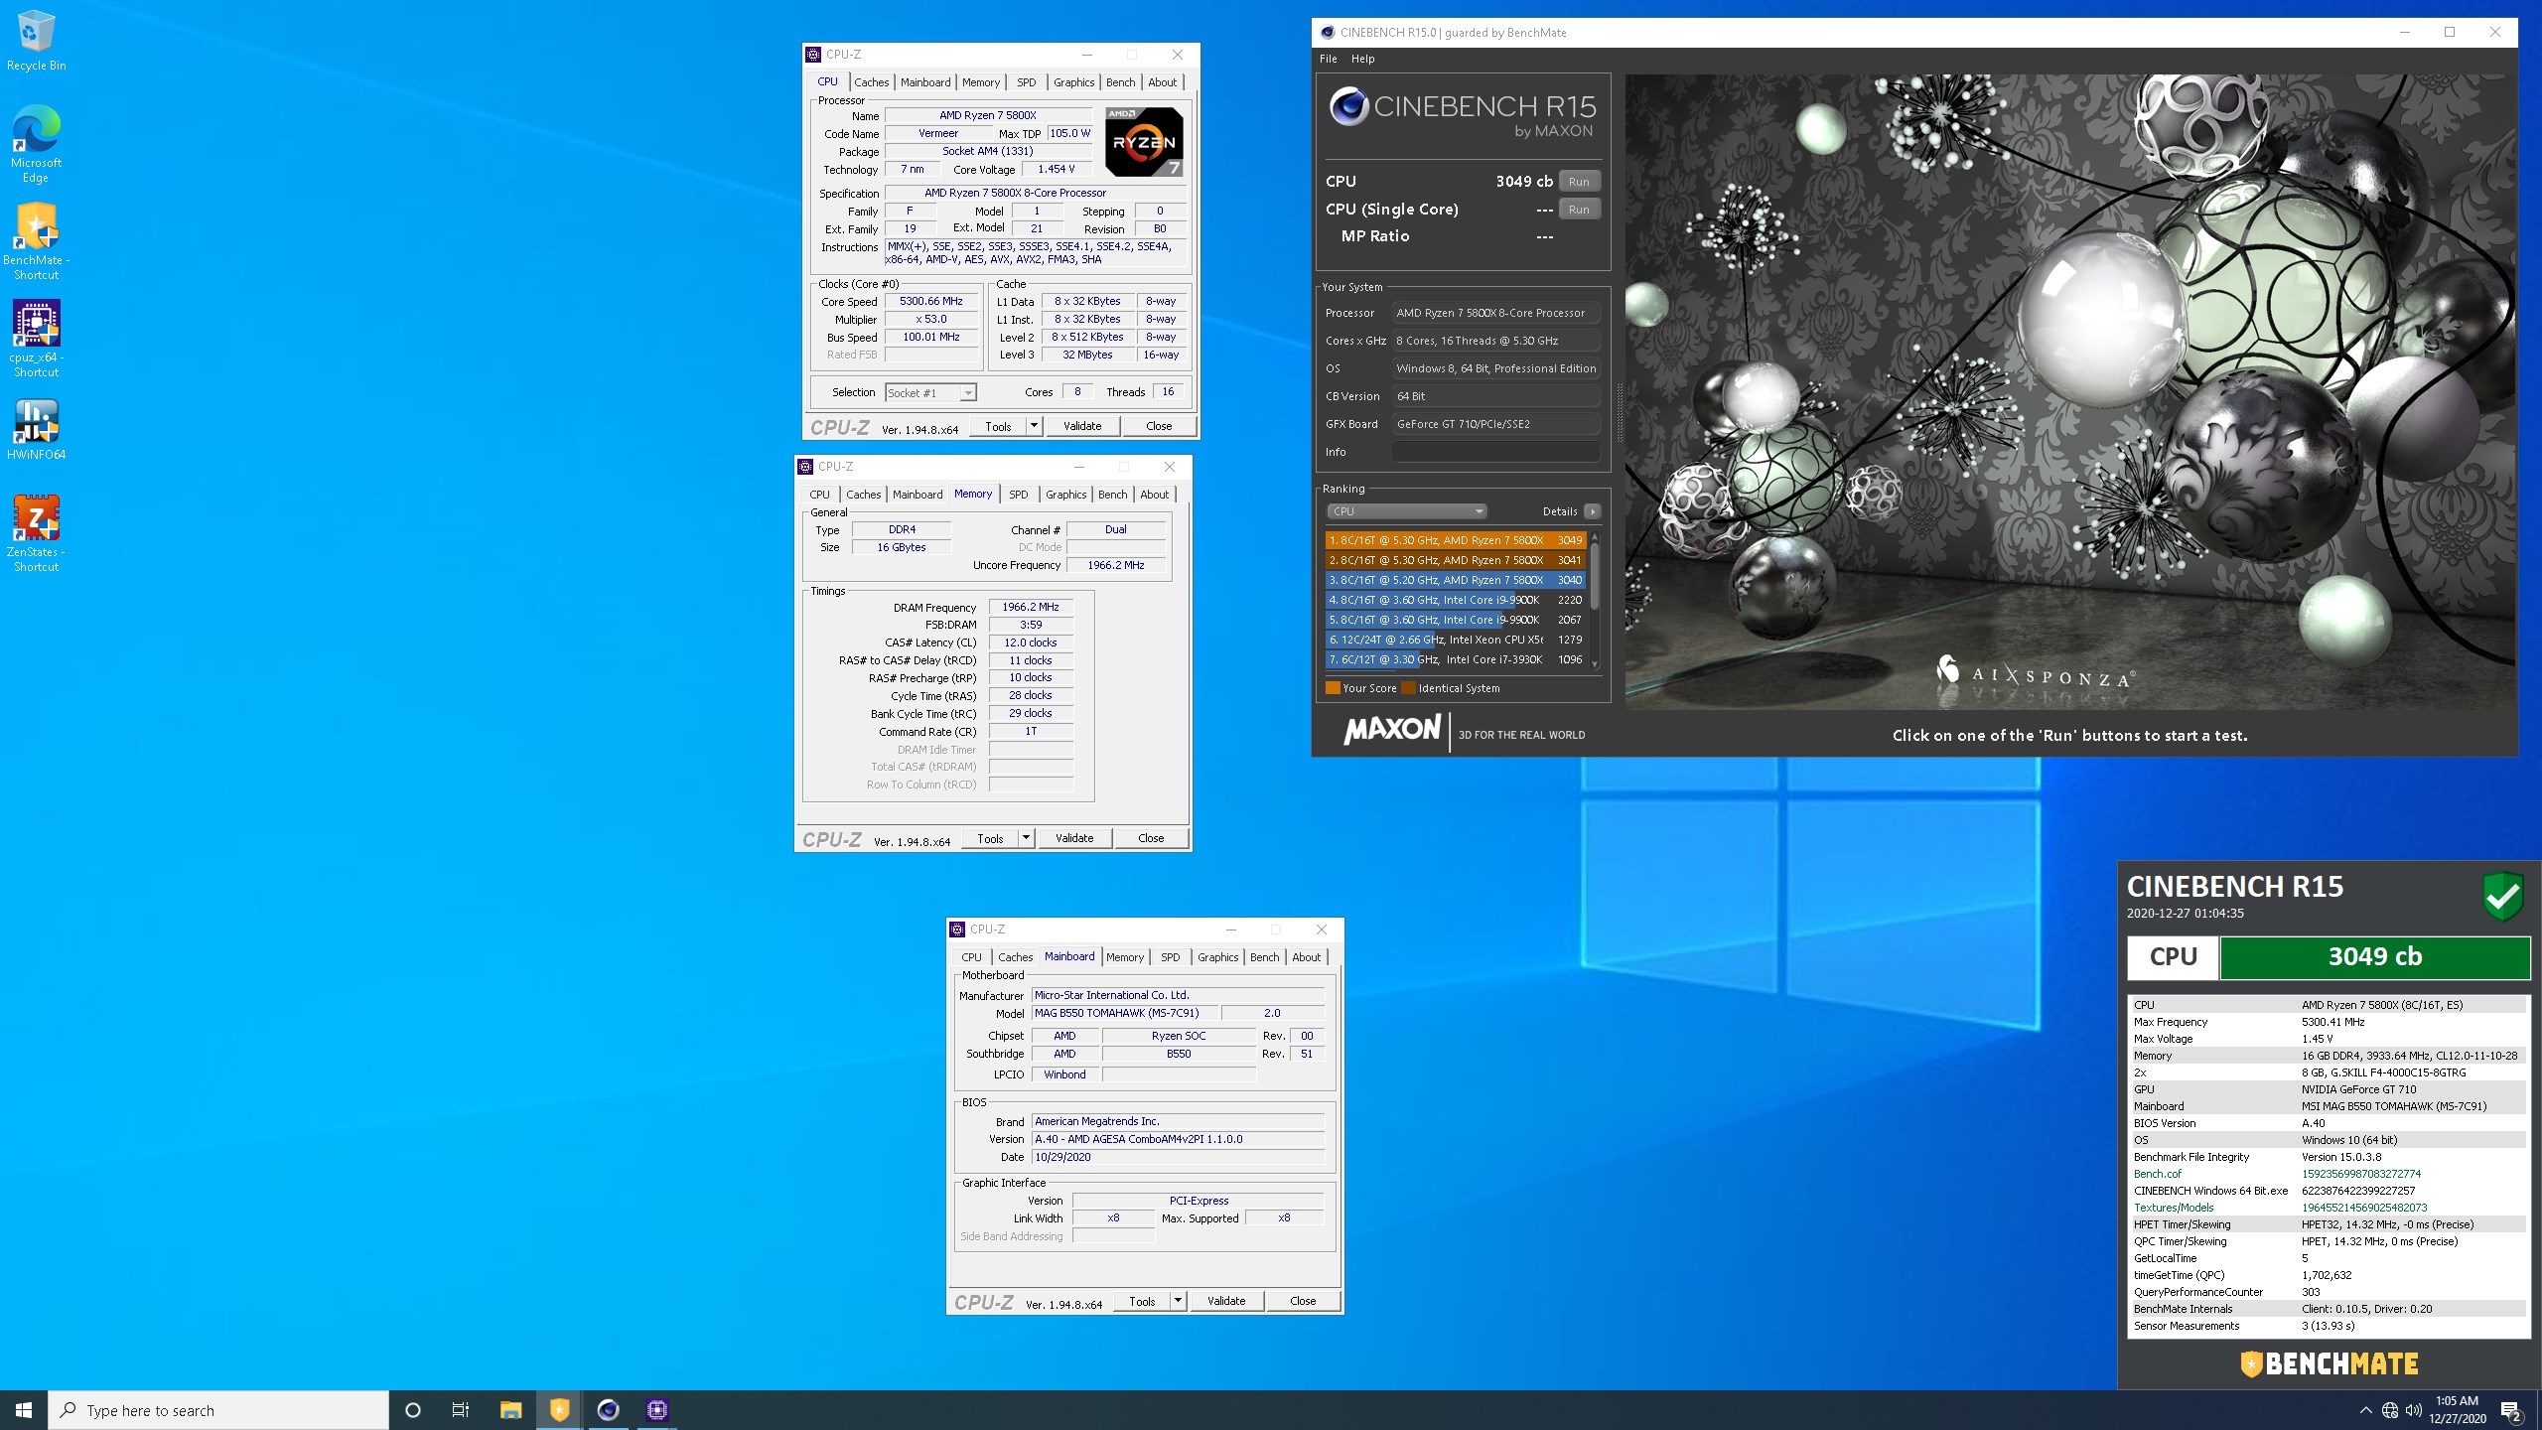Click the green 3049 cb score bar

point(2374,956)
